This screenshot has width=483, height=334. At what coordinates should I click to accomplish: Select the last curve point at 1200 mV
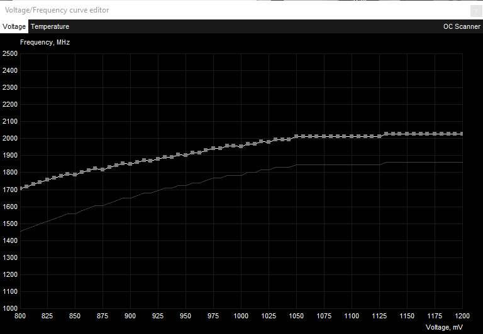click(x=462, y=134)
